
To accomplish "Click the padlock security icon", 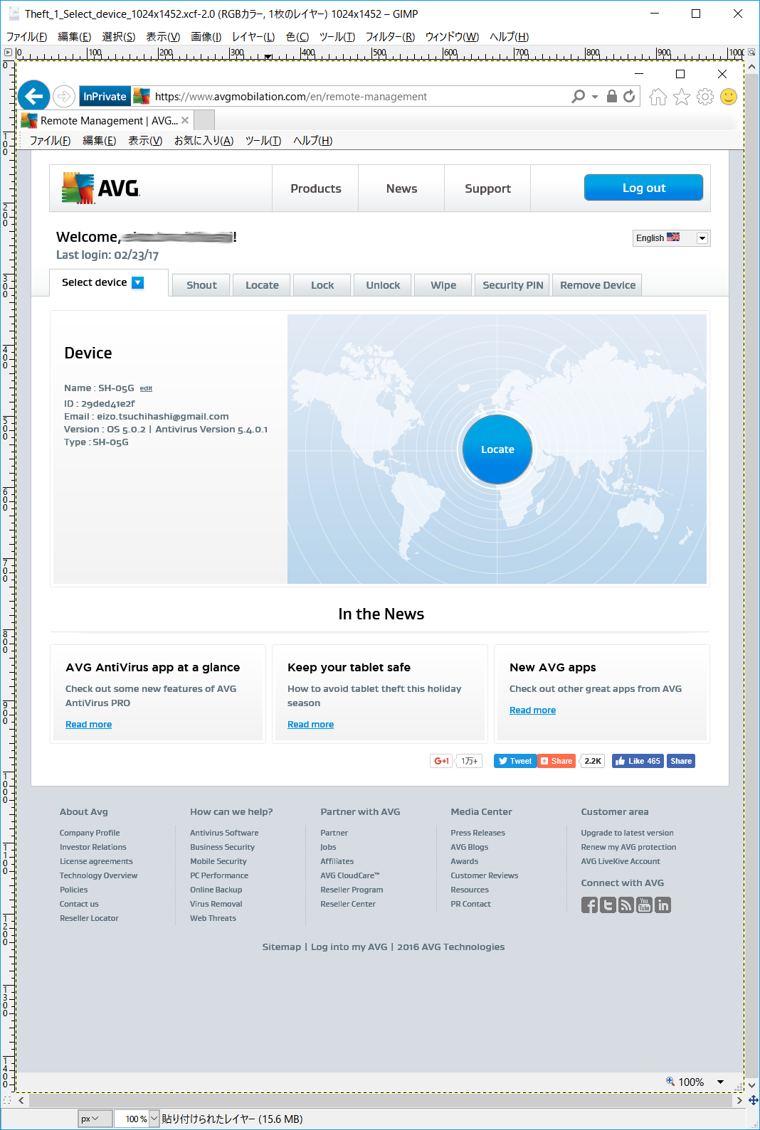I will (611, 96).
